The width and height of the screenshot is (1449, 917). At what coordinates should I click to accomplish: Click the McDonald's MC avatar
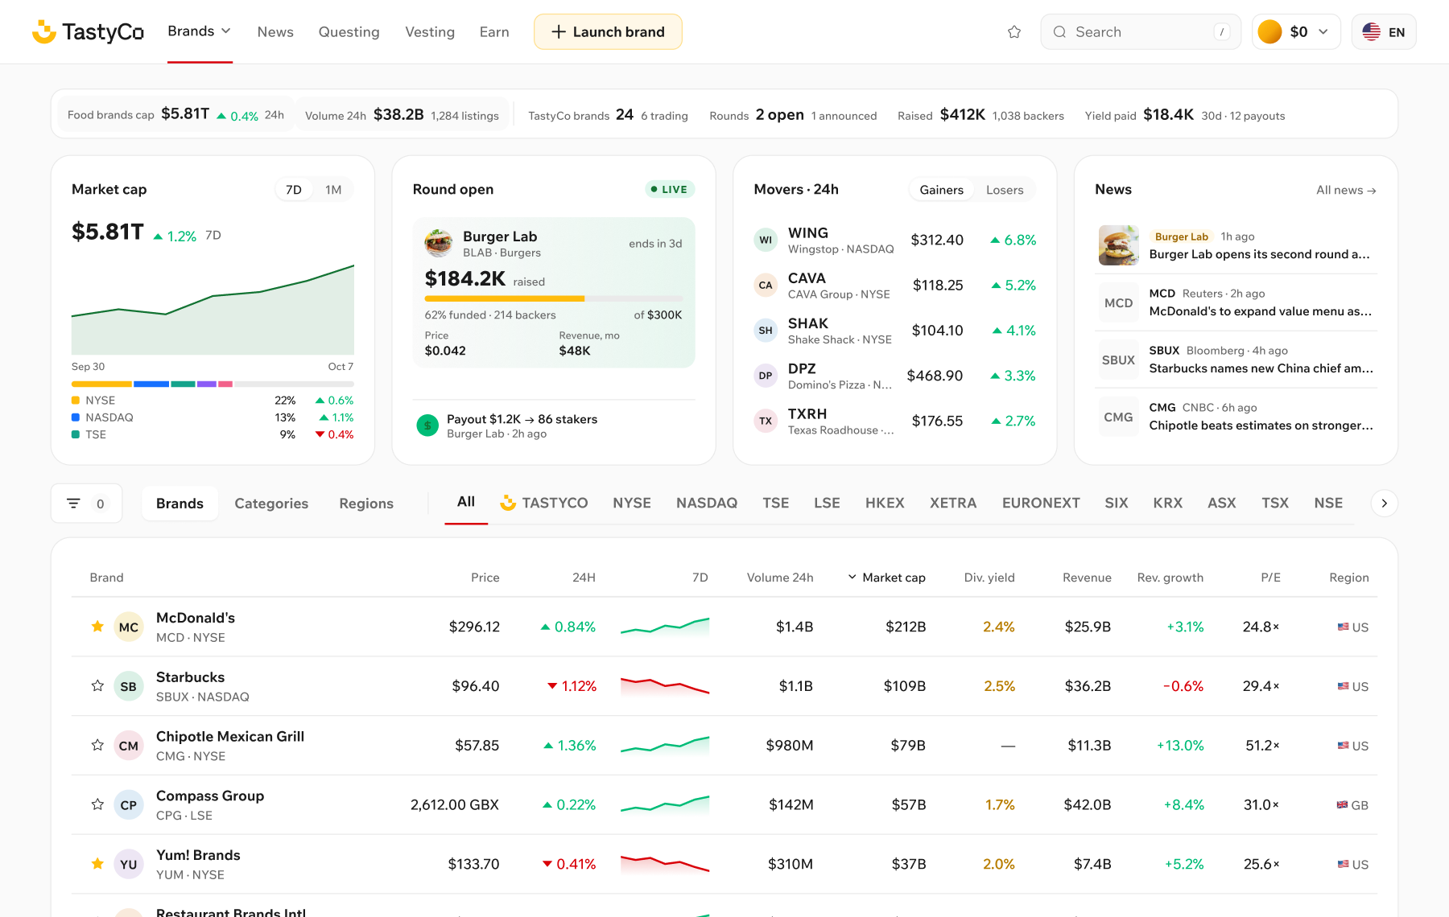pyautogui.click(x=129, y=627)
